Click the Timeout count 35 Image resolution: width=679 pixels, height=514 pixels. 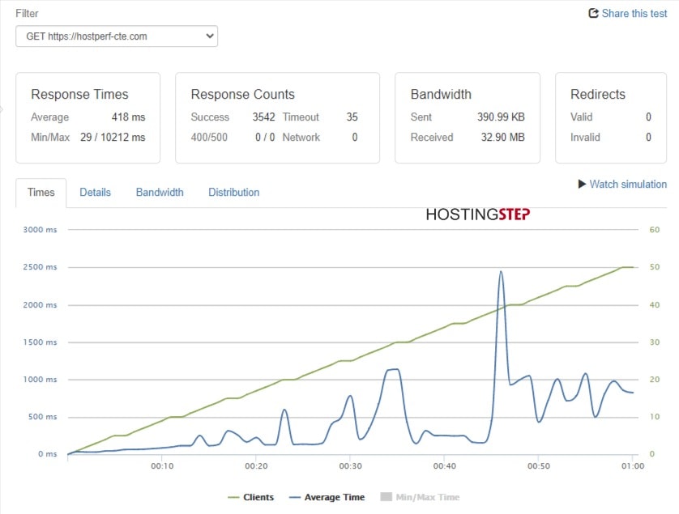(352, 117)
